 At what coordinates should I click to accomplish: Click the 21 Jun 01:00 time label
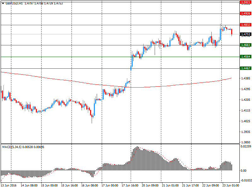pyautogui.click(x=170, y=186)
